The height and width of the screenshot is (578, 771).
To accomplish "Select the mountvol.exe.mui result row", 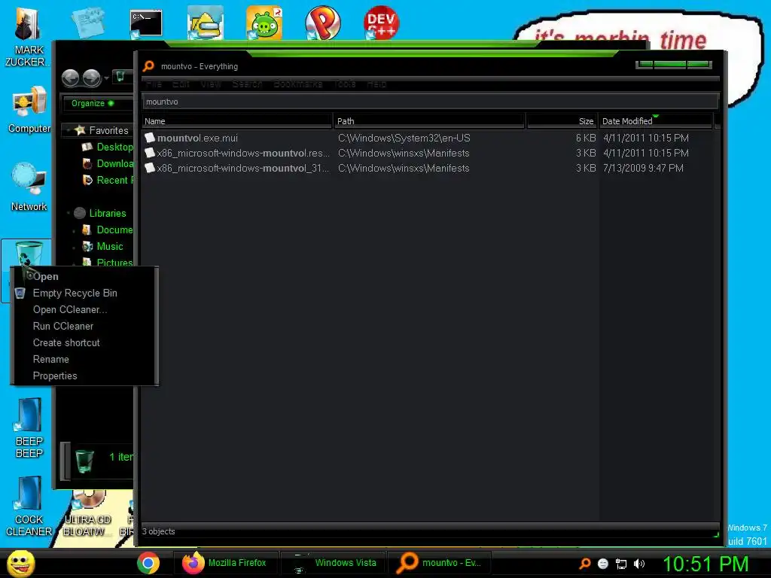I will click(x=428, y=138).
